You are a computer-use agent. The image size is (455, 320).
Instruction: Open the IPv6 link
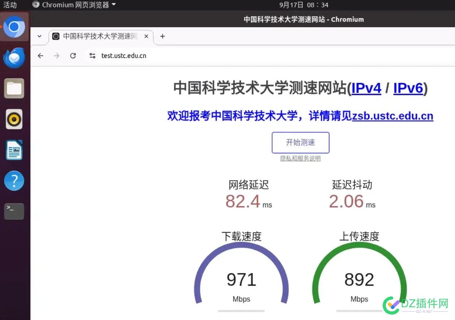click(408, 88)
